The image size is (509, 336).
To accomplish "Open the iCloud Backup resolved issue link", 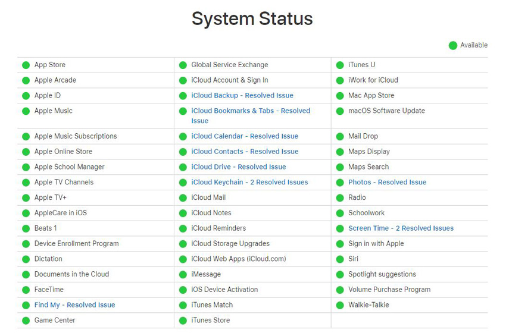I will pos(242,96).
